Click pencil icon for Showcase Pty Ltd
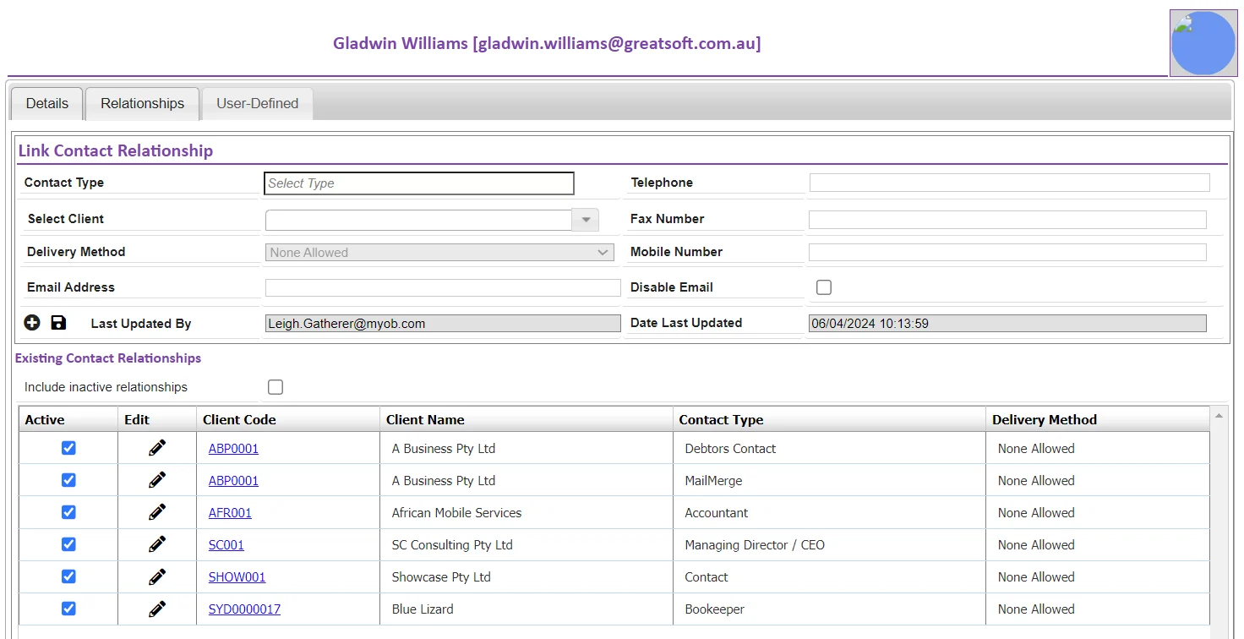Viewport: 1244px width, 639px height. [x=157, y=576]
